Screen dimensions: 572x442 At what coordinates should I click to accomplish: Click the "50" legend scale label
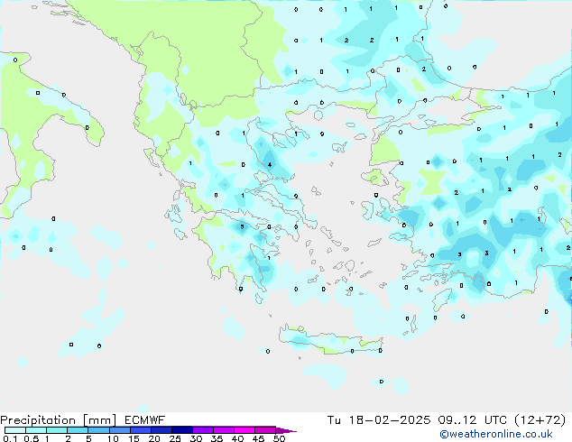pos(280,438)
